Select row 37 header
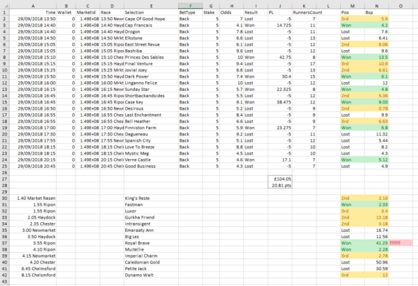The height and width of the screenshot is (286, 418). [5, 243]
